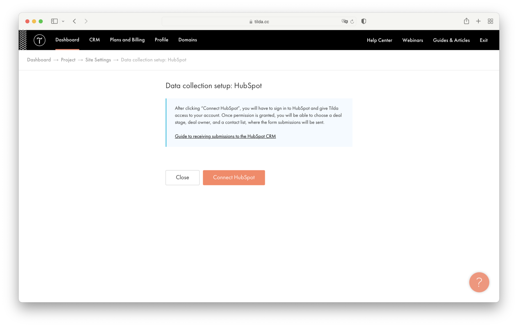The image size is (518, 327).
Task: Expand the sidebar options chevron
Action: (63, 21)
